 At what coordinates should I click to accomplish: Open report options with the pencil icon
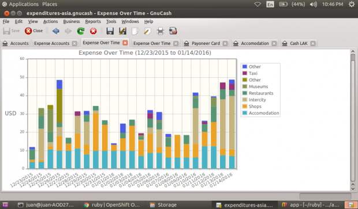[x=147, y=31]
